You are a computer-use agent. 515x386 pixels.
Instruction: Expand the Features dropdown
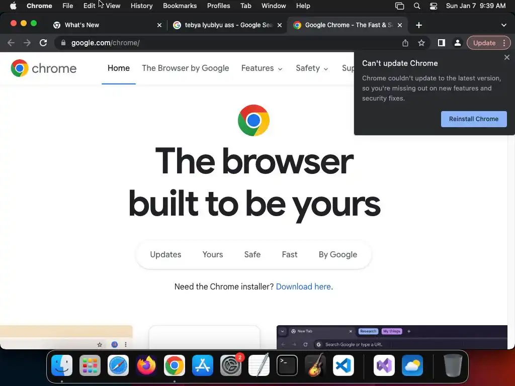tap(262, 68)
